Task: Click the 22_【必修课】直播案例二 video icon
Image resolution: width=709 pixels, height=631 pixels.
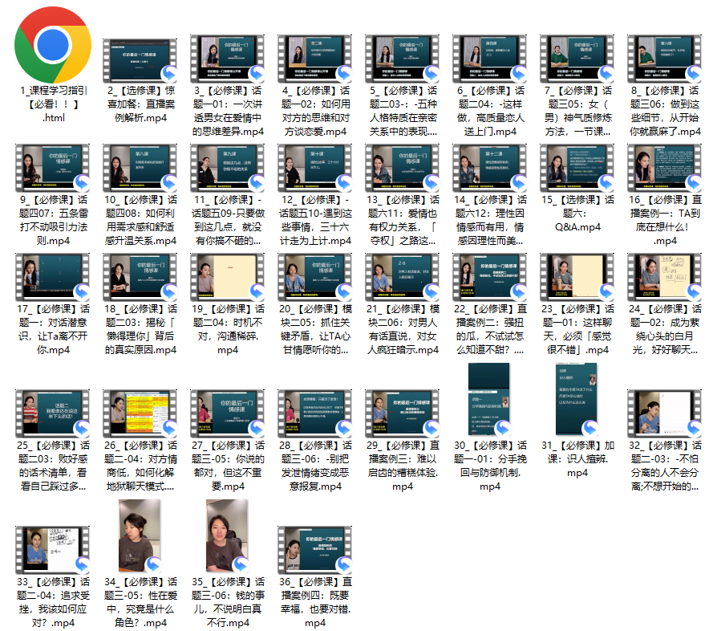Action: [x=490, y=277]
